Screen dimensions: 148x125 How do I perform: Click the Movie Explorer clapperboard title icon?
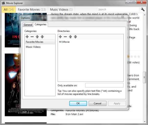coord(3,3)
